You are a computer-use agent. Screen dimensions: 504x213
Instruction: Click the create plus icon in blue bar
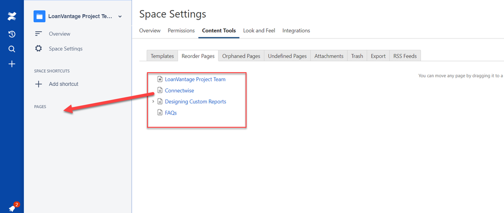(x=12, y=64)
